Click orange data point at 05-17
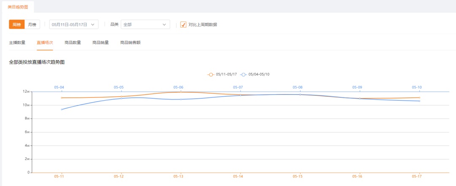The image size is (456, 186). 419,98
